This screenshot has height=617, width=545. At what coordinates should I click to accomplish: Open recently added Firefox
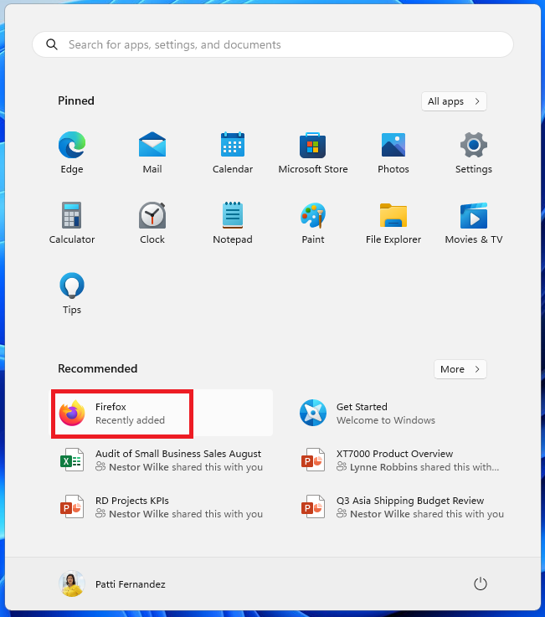click(162, 414)
